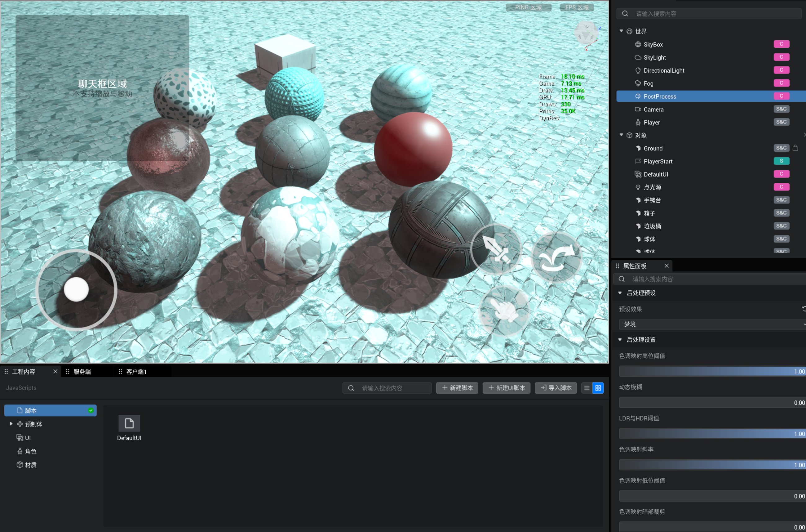Switch project content to list view
The width and height of the screenshot is (806, 532).
587,388
